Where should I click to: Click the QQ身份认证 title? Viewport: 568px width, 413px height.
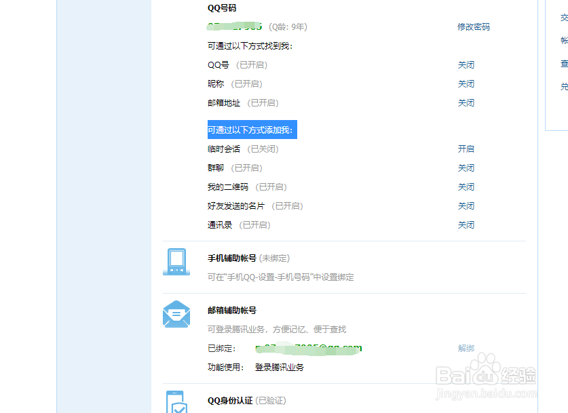click(230, 401)
